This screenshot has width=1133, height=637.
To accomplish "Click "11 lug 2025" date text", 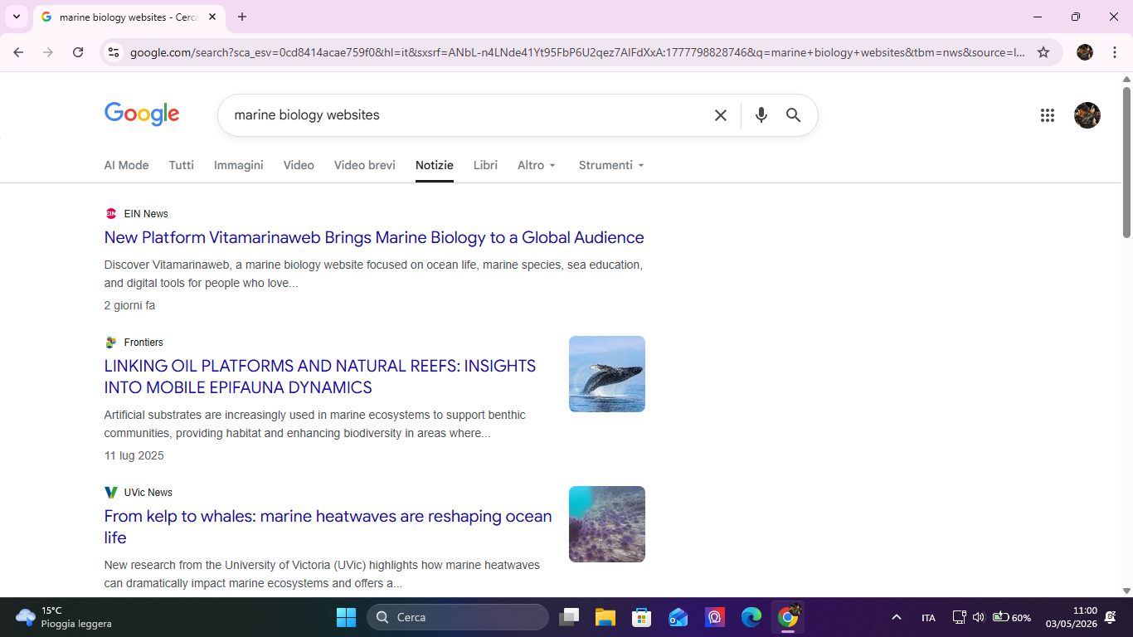I will click(x=134, y=455).
